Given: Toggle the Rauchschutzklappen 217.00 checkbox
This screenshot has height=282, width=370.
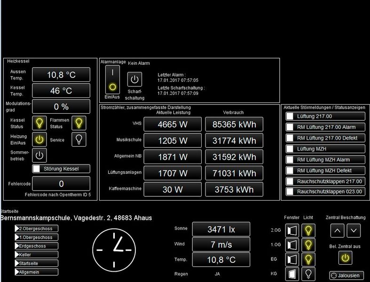Looking at the screenshot, I should click(290, 181).
